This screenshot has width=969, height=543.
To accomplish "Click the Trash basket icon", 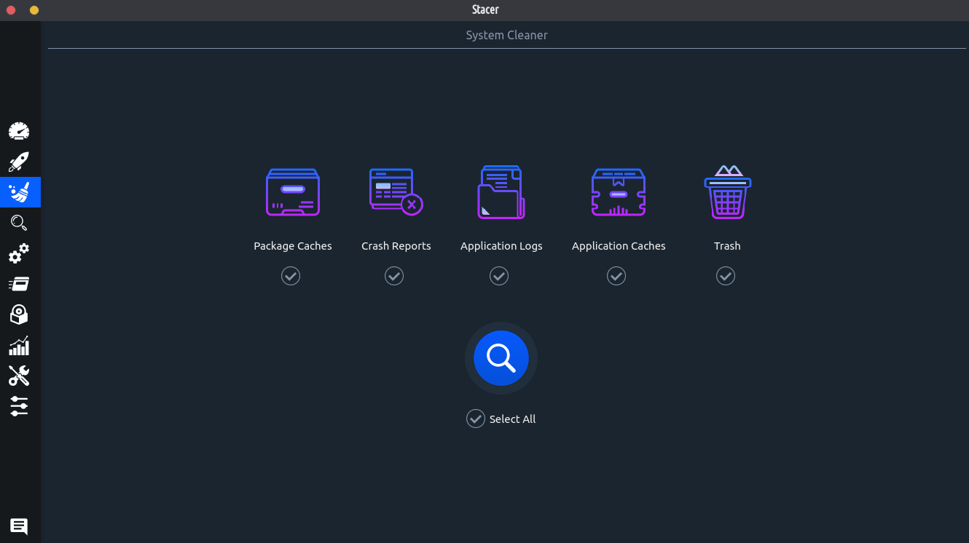I will [727, 193].
